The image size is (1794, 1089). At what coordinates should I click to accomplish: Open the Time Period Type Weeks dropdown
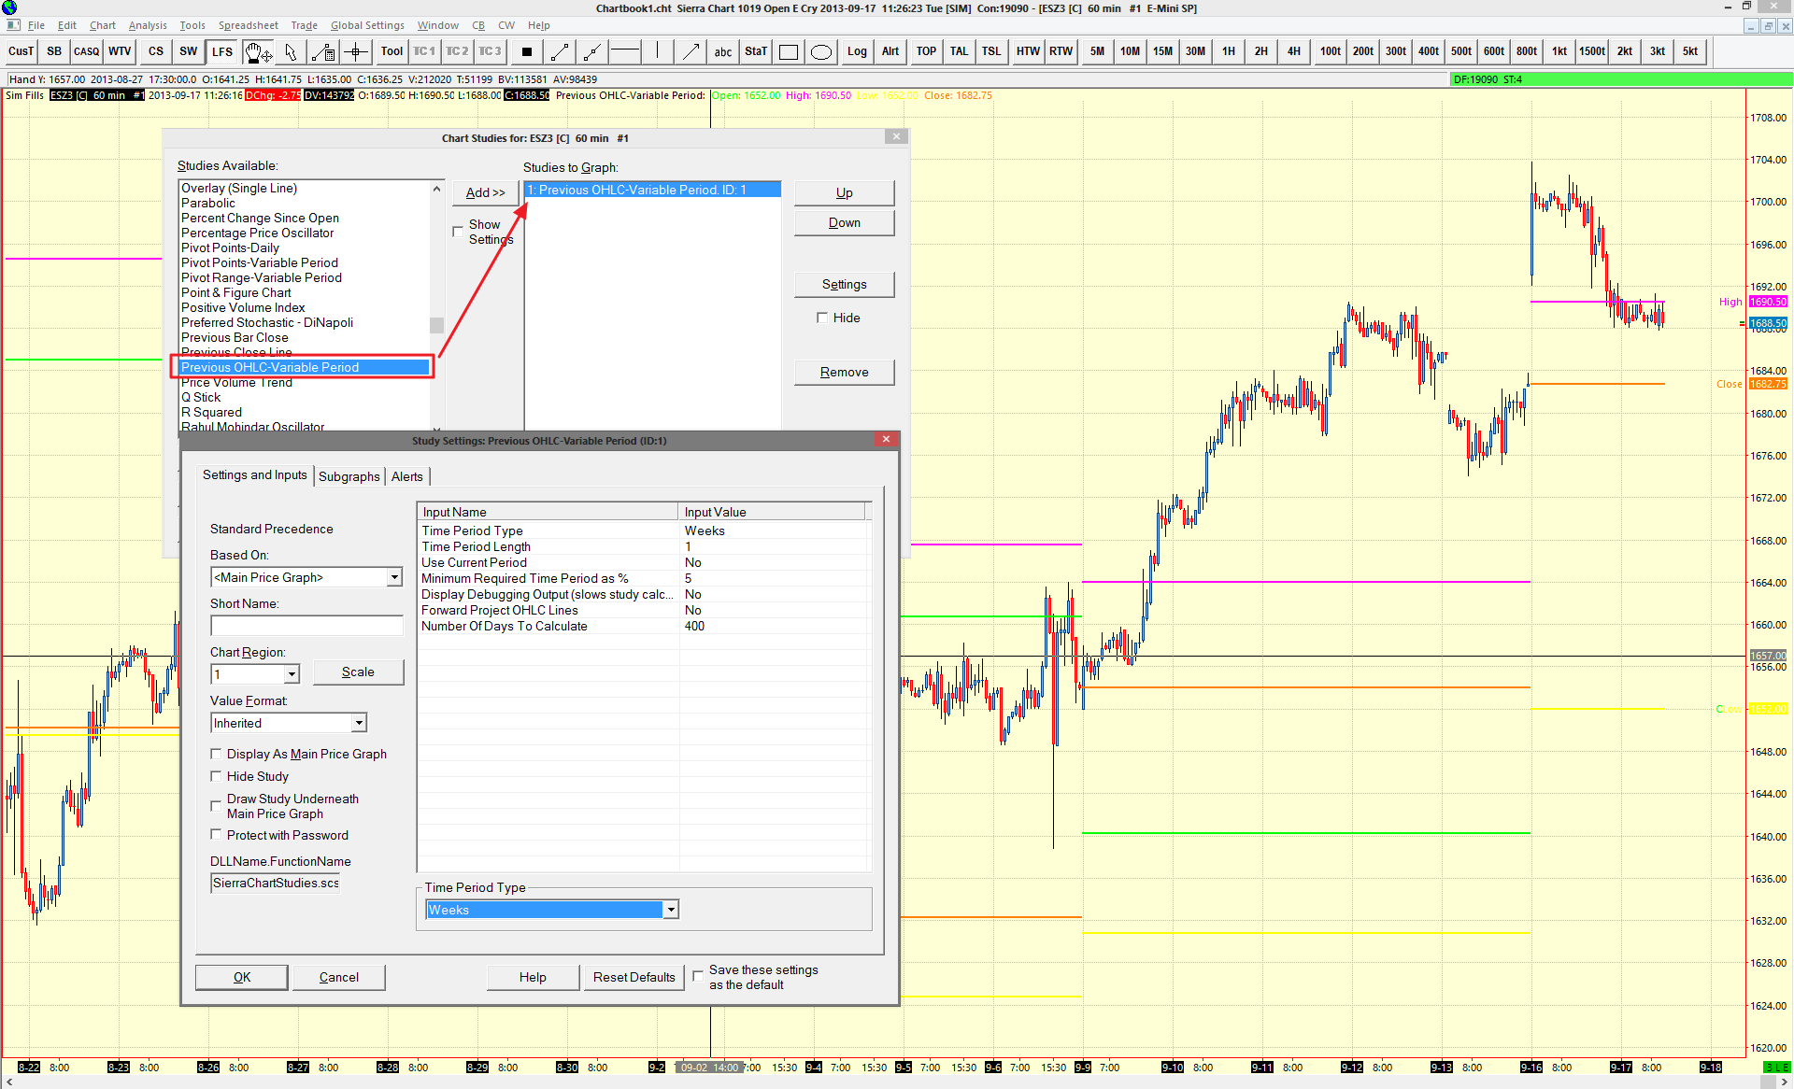pos(671,910)
